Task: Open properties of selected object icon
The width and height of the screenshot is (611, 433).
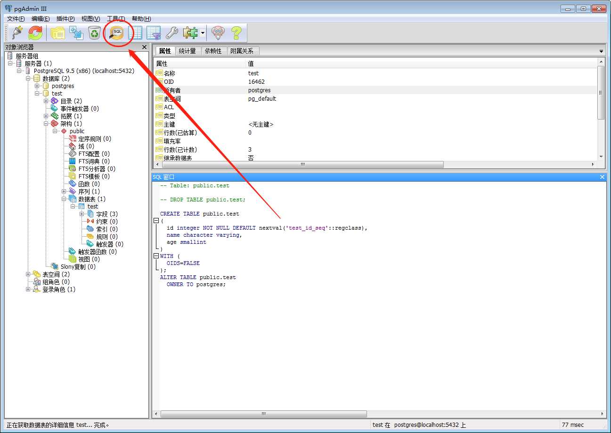Action: pyautogui.click(x=57, y=32)
